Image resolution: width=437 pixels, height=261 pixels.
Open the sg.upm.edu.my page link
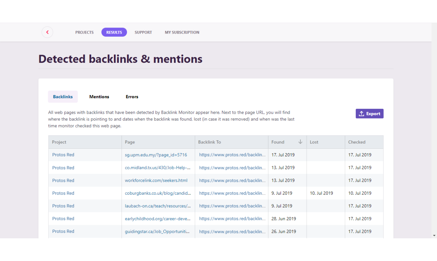[x=156, y=155]
